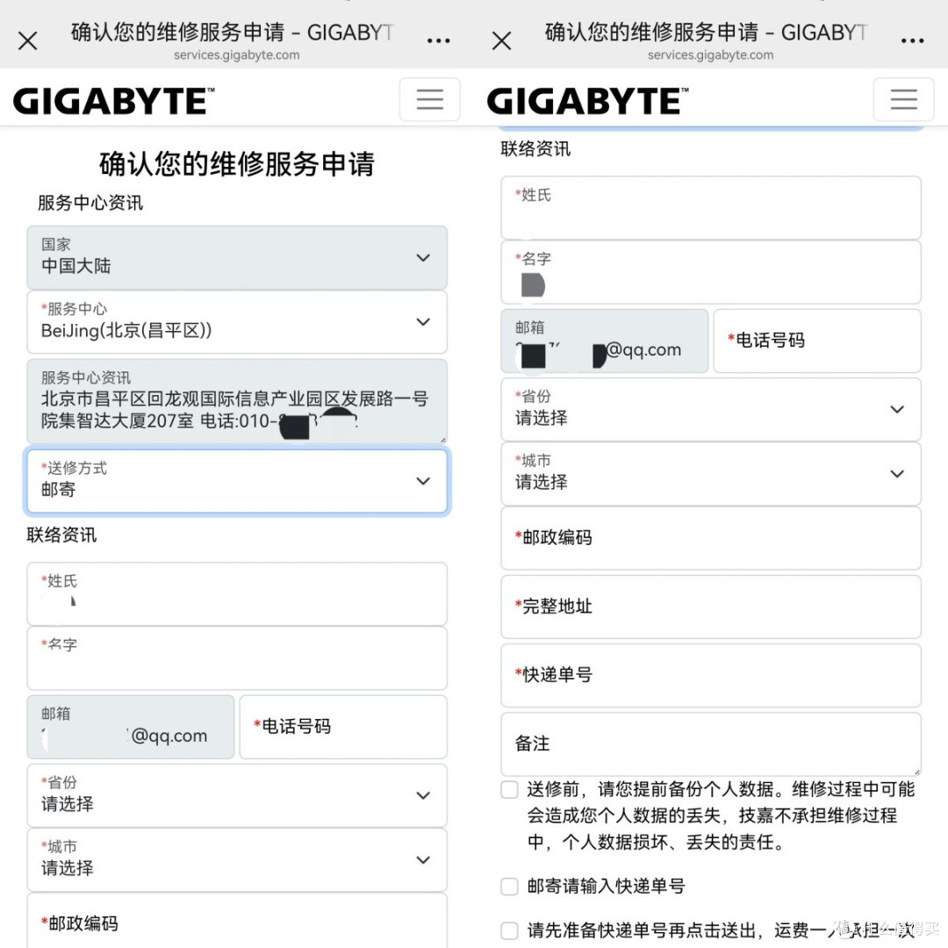Expand 城市 dropdown on left page

tap(237, 859)
